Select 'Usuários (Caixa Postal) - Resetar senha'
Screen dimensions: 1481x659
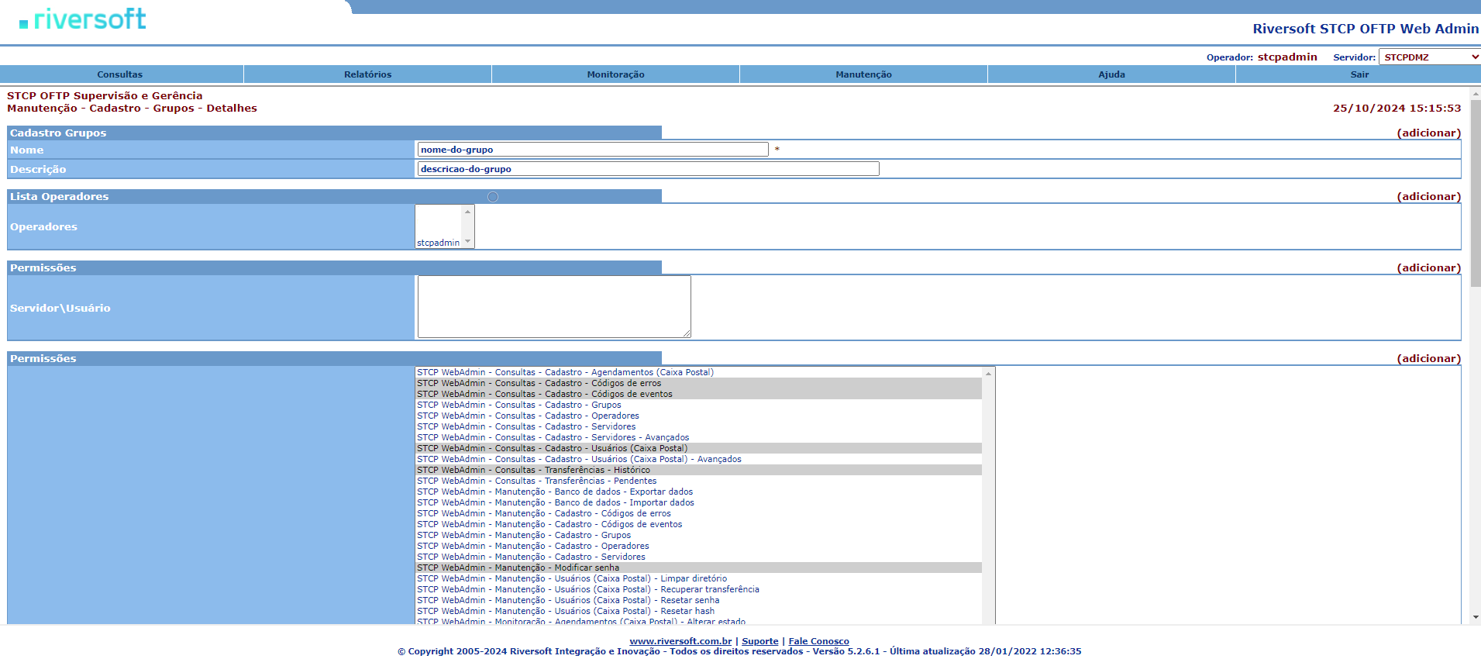pyautogui.click(x=699, y=600)
